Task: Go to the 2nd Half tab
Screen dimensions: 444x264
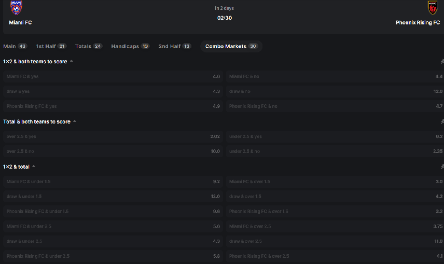Action: pyautogui.click(x=175, y=46)
